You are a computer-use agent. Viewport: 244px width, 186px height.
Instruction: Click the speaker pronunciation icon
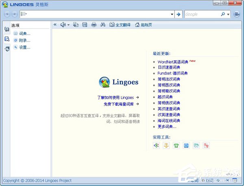[63, 25]
